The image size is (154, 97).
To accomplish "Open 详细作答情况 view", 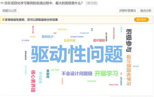I will (x=127, y=11).
